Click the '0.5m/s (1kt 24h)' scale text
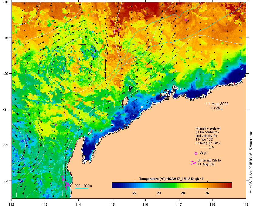The width and height of the screenshot is (255, 206). pos(208,143)
